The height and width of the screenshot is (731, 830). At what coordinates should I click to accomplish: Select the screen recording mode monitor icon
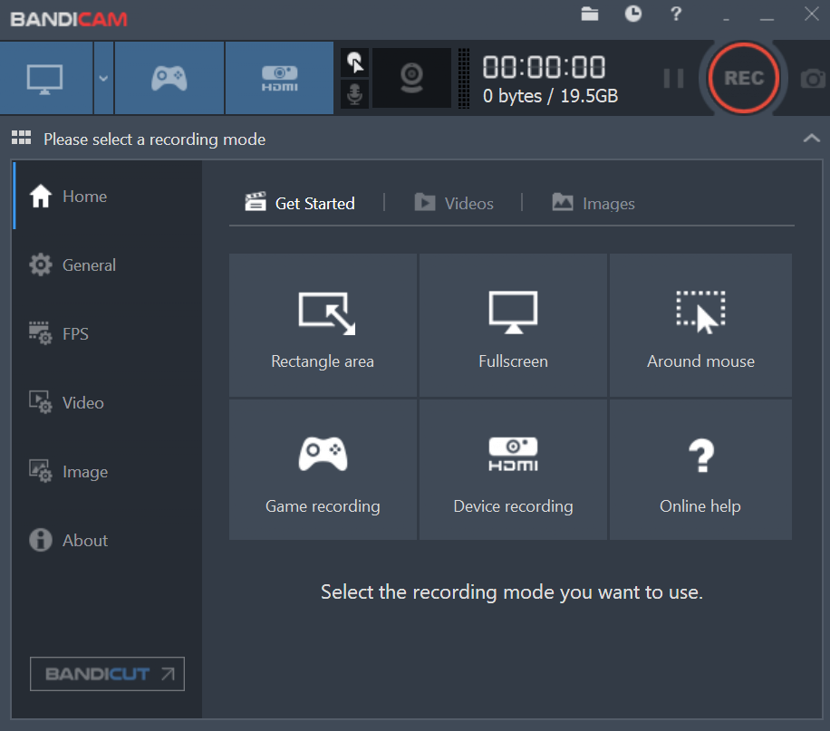tap(45, 78)
